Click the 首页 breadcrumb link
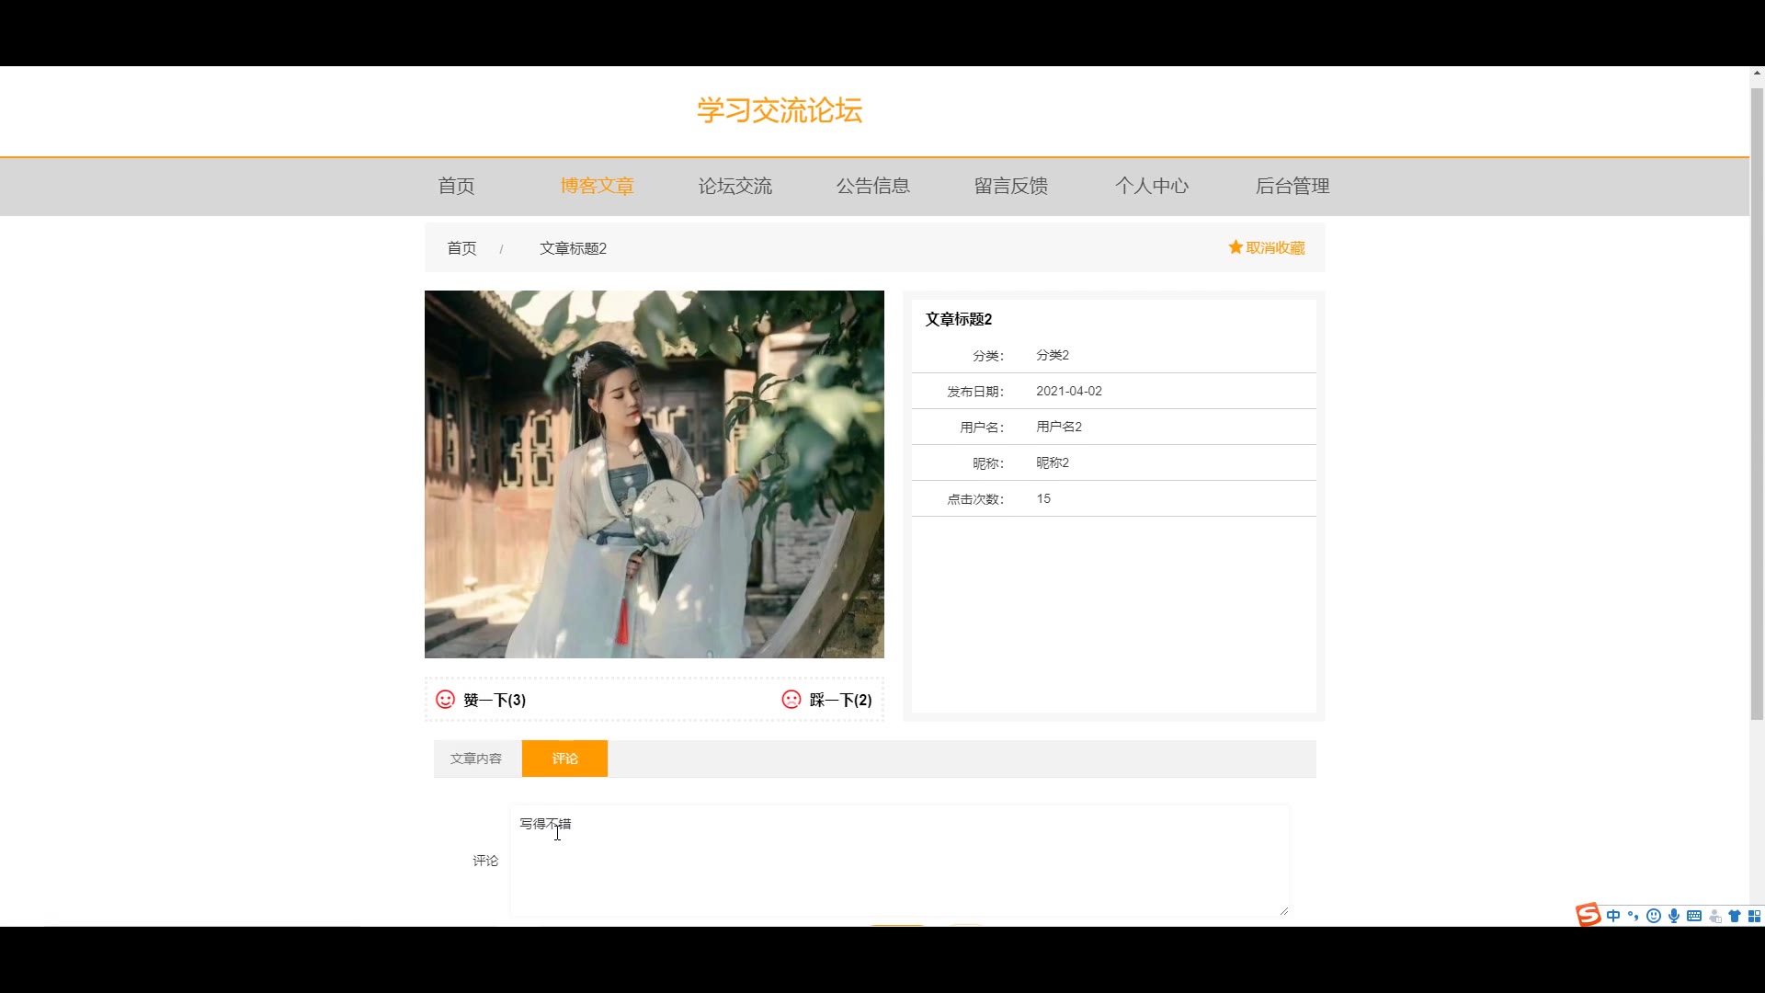This screenshot has width=1765, height=993. coord(461,248)
